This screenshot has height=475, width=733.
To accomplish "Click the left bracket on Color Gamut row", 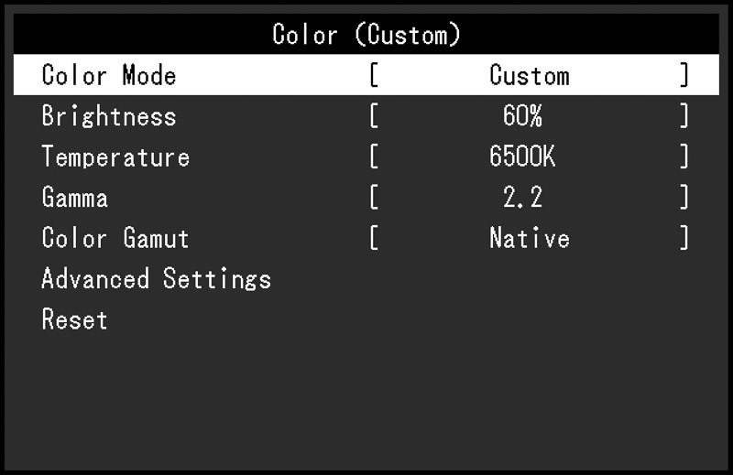I will point(374,239).
